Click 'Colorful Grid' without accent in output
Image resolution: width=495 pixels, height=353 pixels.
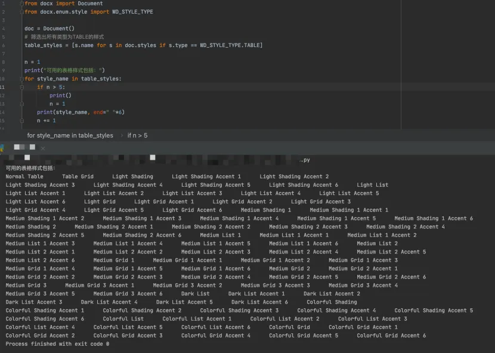point(289,327)
